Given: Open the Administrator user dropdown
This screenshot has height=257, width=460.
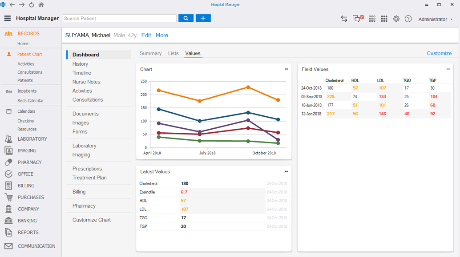Looking at the screenshot, I should point(435,20).
